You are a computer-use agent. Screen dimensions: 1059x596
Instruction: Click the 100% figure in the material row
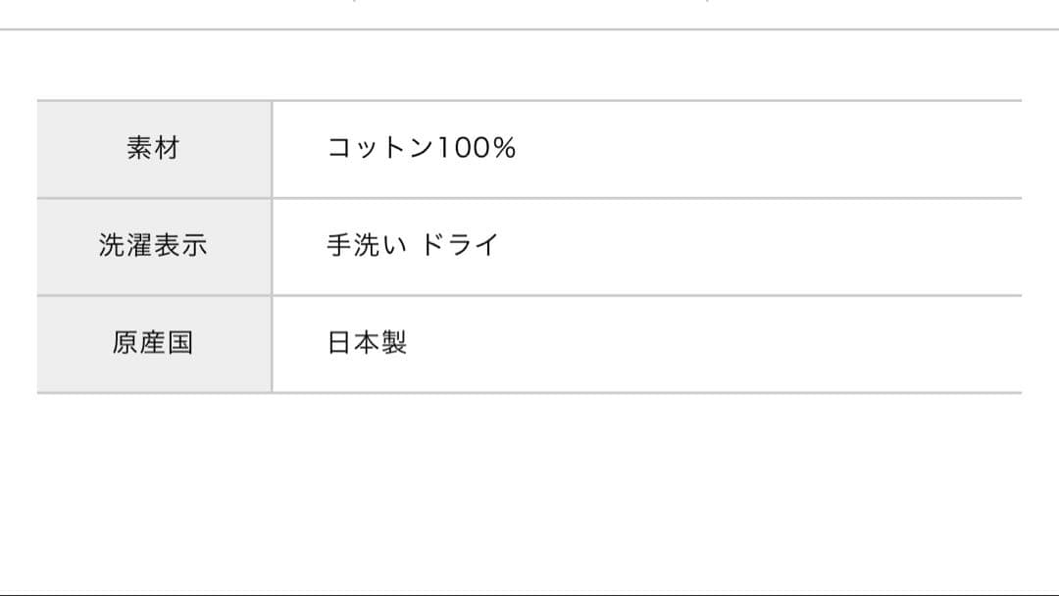coord(477,149)
